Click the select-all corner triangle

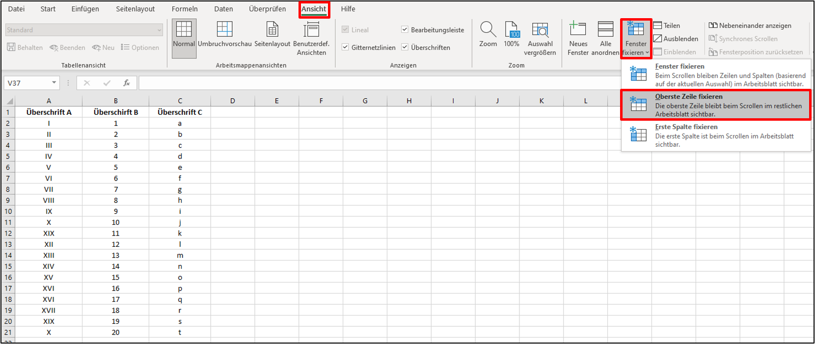9,101
